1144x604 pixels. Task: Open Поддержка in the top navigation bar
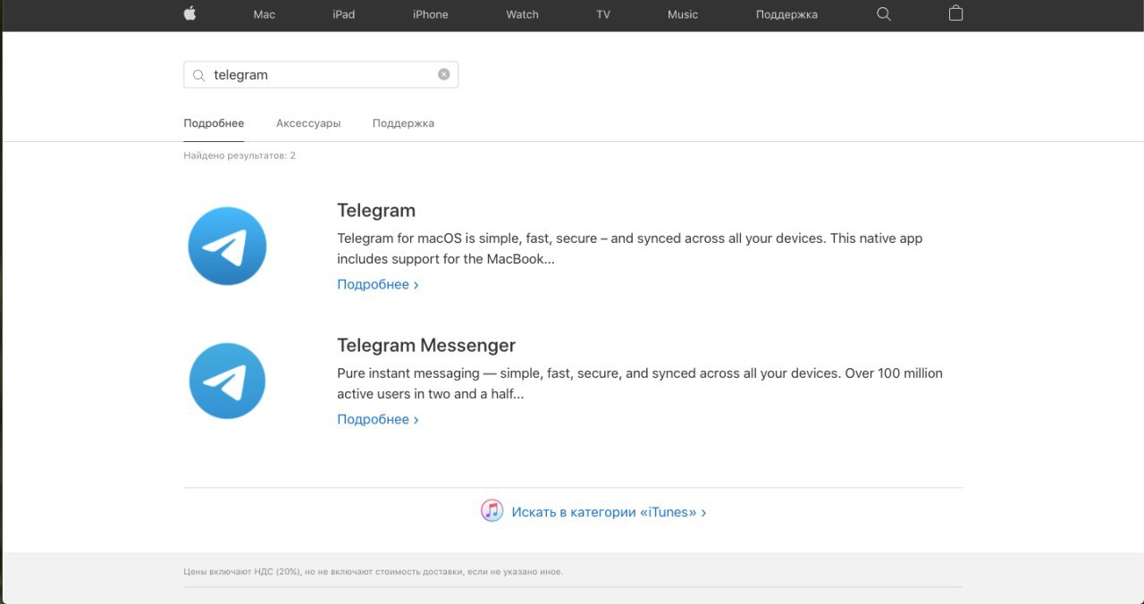point(786,14)
